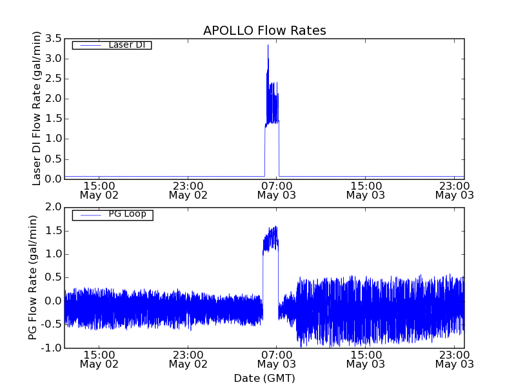Click '15:00 May 03' under the PG Loop plot
Screen dimensions: 516x387
click(366, 359)
